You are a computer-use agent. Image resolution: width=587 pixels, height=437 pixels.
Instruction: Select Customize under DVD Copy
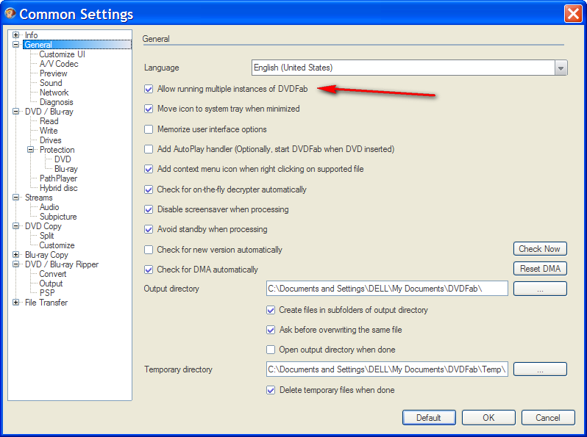tap(57, 245)
